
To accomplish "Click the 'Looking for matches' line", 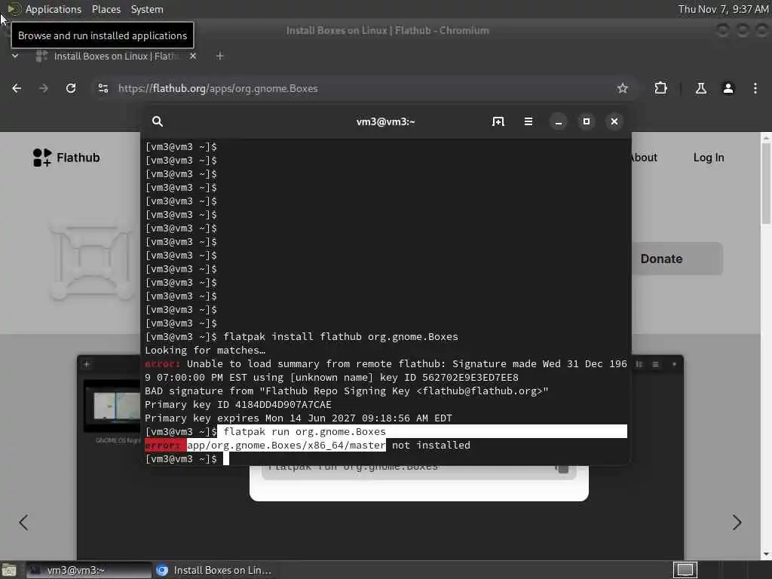I will [x=205, y=351].
